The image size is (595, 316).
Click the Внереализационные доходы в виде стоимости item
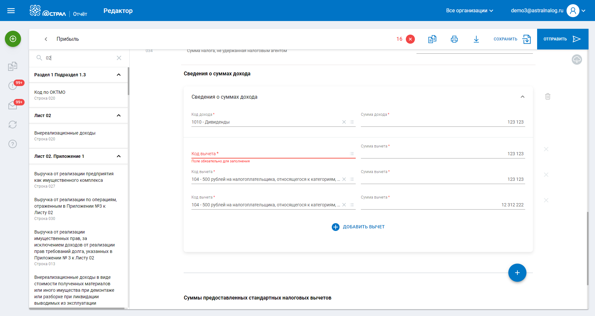79,290
